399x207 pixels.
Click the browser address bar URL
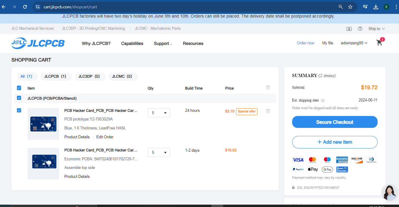[70, 7]
